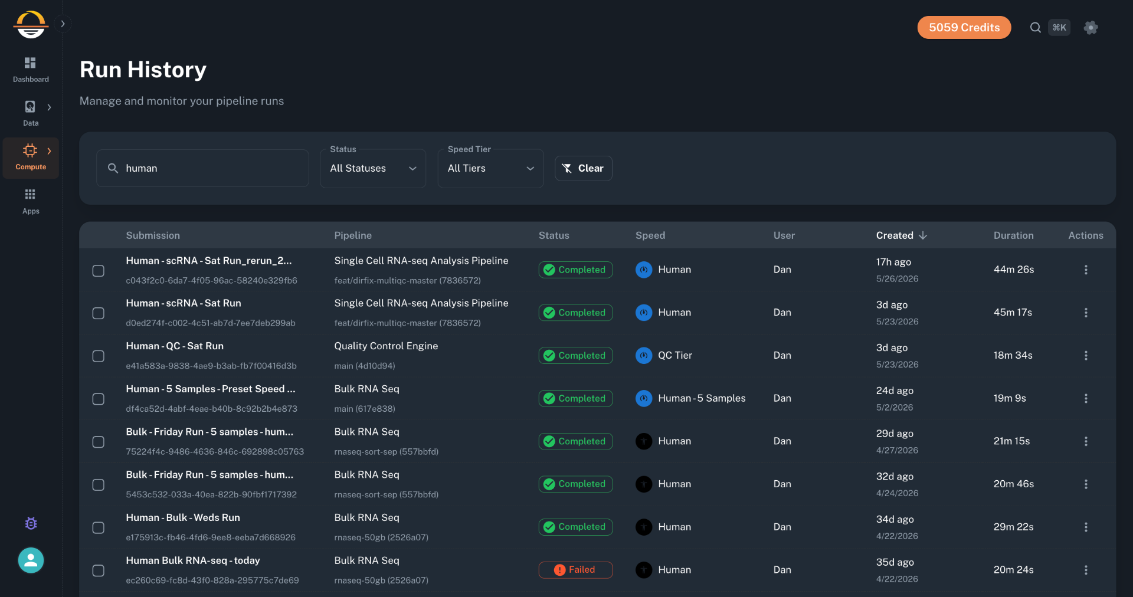Expand the Data submenu chevron

click(x=50, y=107)
